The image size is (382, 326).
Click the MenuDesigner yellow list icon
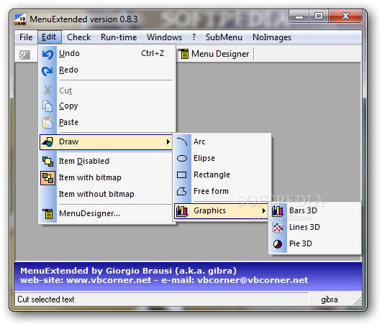47,214
